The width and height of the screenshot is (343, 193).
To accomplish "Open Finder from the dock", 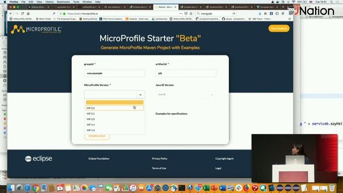I will pyautogui.click(x=11, y=188).
